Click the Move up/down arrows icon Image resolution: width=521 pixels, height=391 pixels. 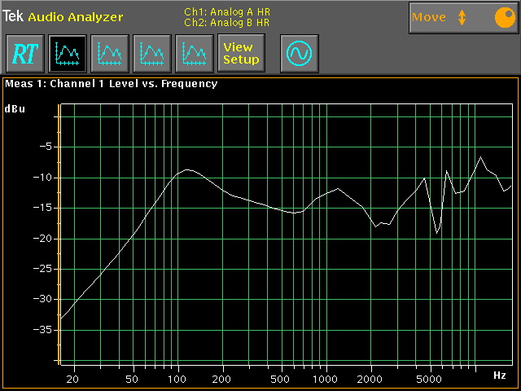pos(462,17)
